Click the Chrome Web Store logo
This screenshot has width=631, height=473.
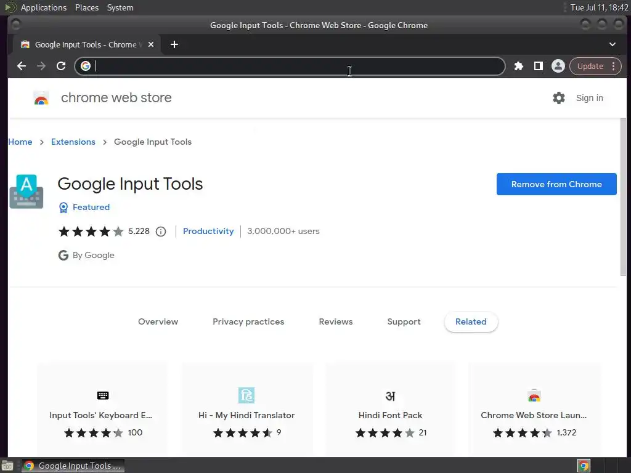point(41,98)
